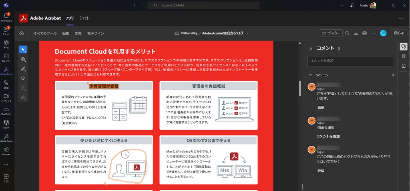Open the protection lock panel icon
Viewport: 410px width, 191px height.
[x=404, y=66]
